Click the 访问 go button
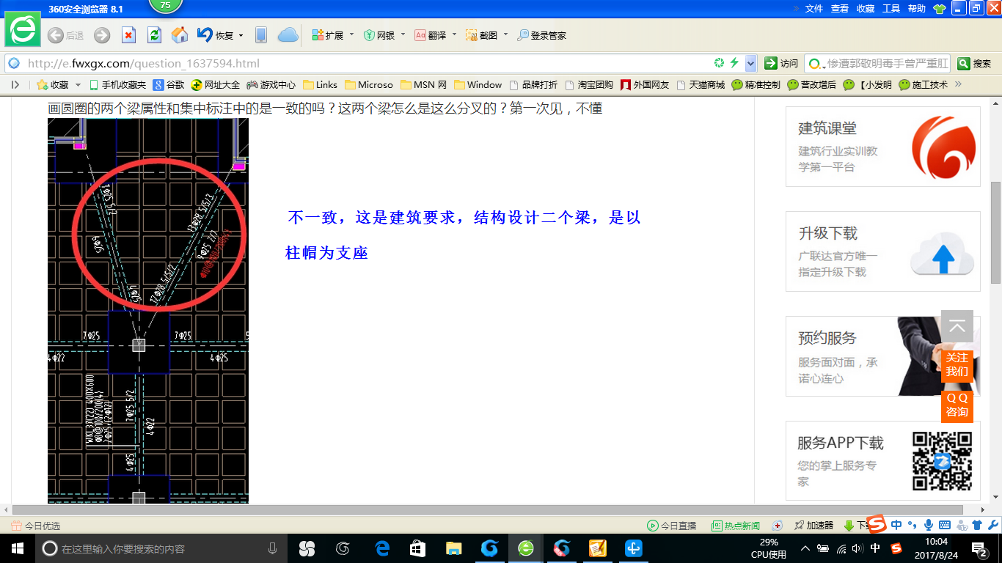This screenshot has height=563, width=1002. tap(781, 63)
